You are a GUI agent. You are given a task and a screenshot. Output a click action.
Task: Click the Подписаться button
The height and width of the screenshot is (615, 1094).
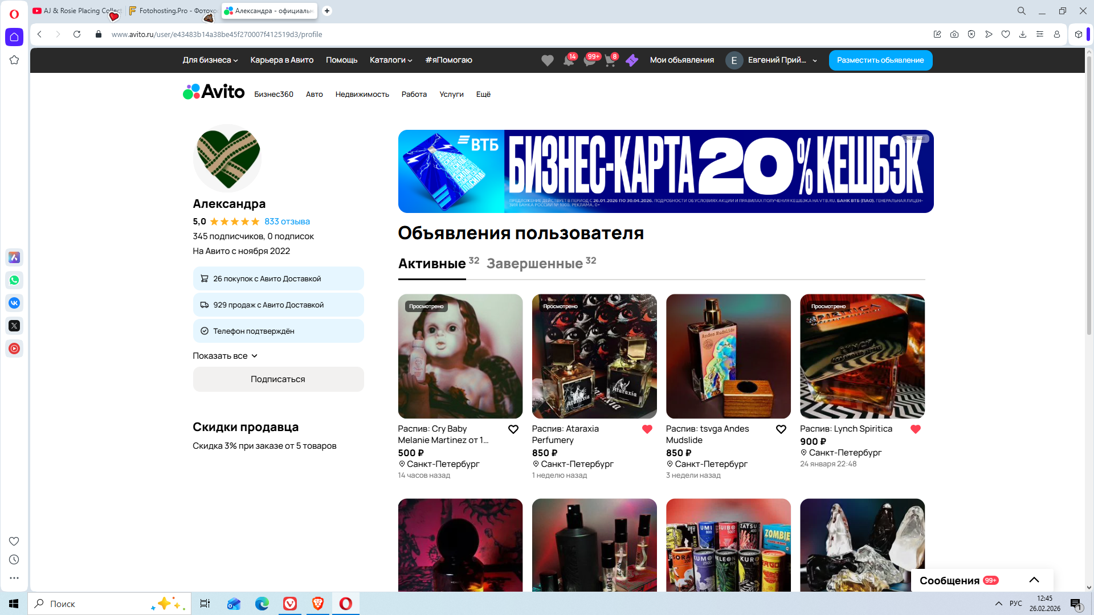[278, 379]
